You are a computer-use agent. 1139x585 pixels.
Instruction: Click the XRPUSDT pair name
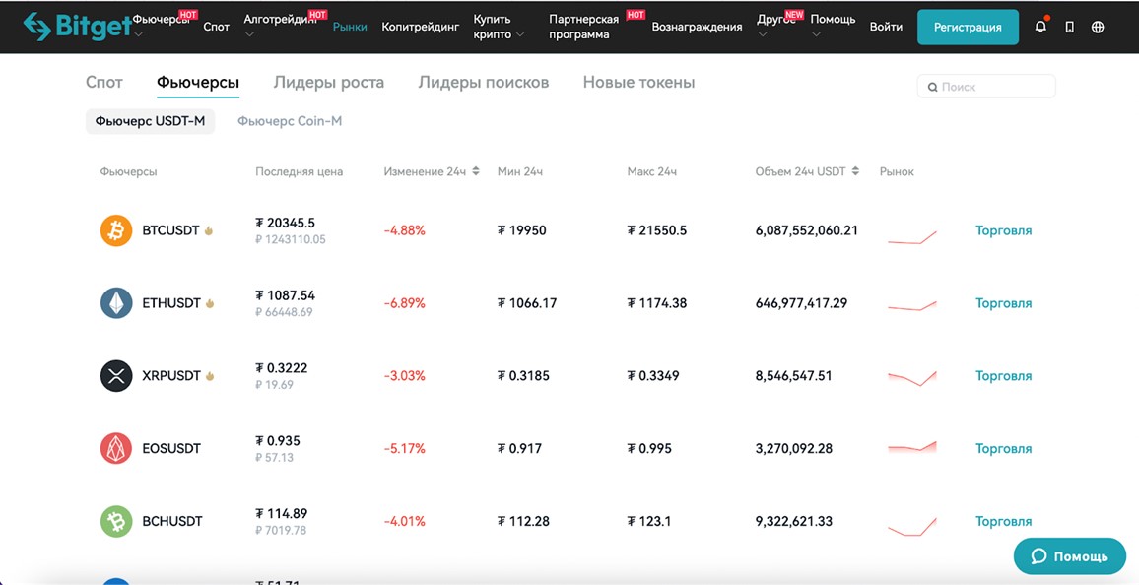(171, 376)
